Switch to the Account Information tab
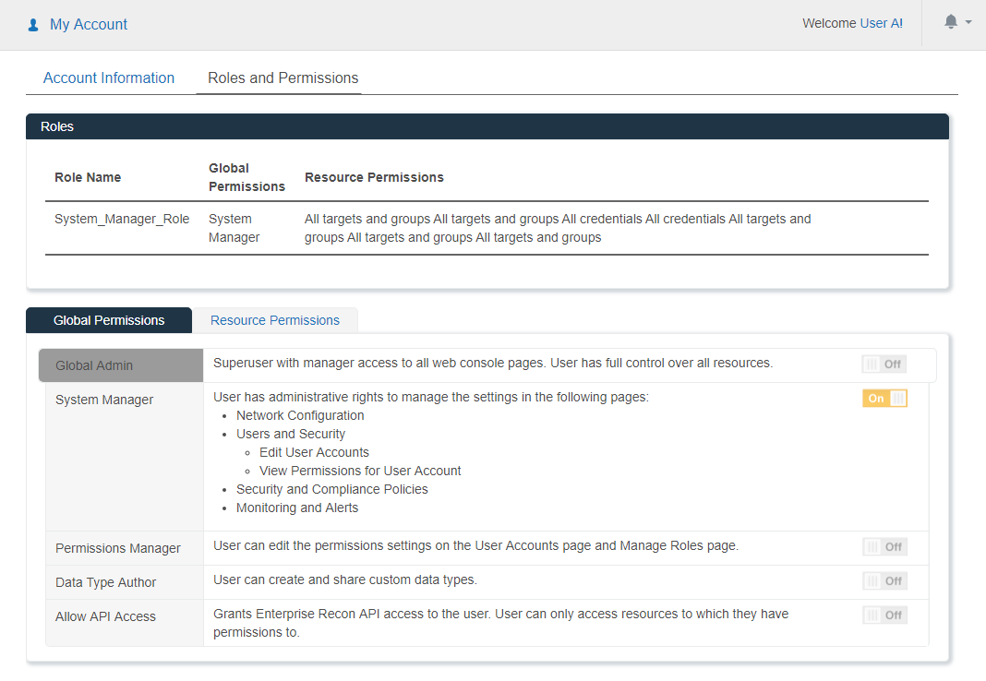Image resolution: width=986 pixels, height=681 pixels. pos(109,78)
